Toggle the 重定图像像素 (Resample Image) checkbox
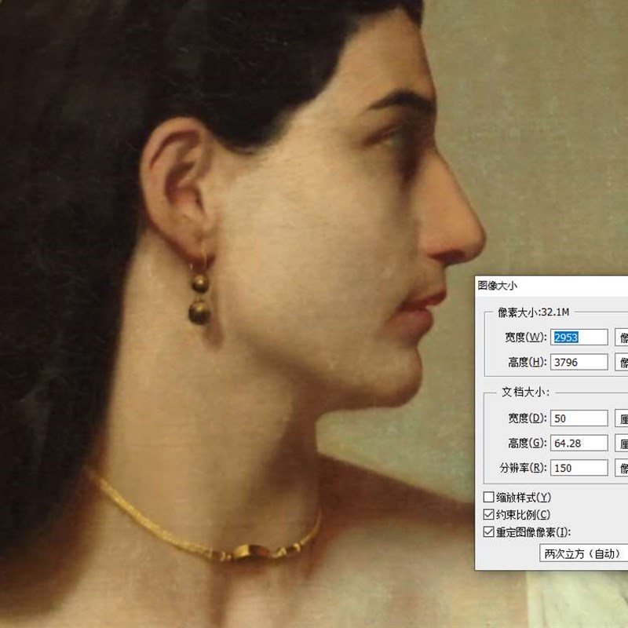Screen dimensions: 628x628 488,532
